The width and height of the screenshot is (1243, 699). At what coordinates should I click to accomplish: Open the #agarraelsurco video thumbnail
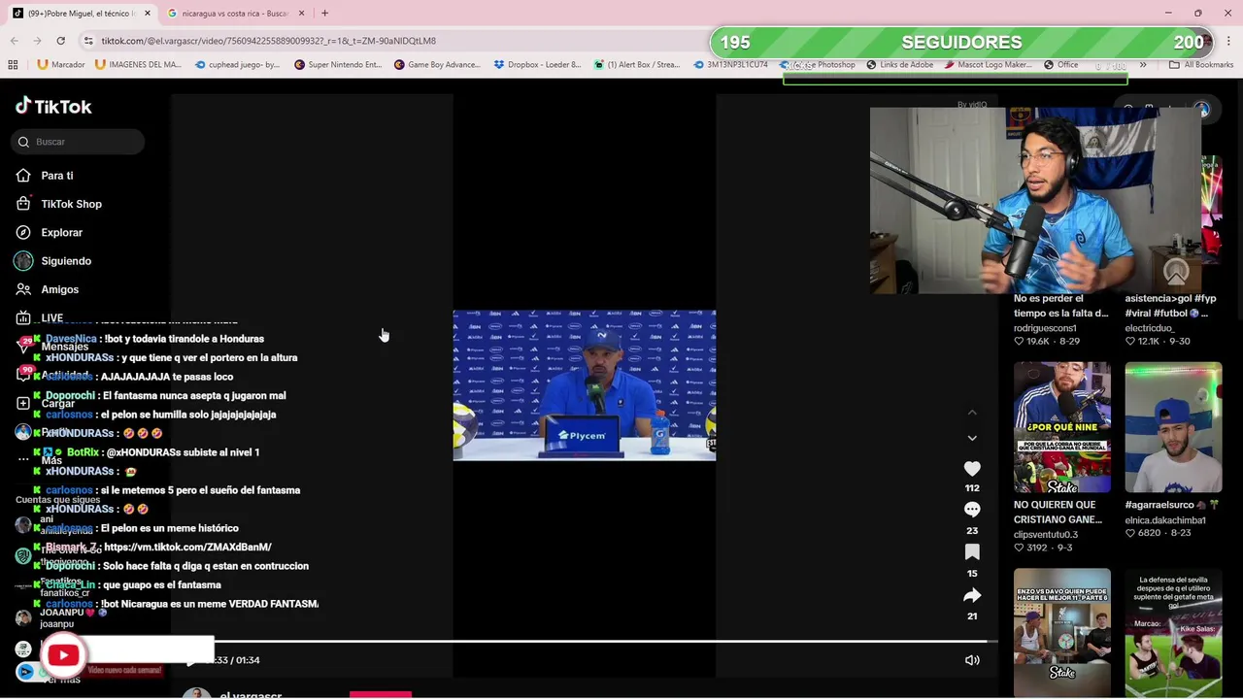[x=1173, y=427]
